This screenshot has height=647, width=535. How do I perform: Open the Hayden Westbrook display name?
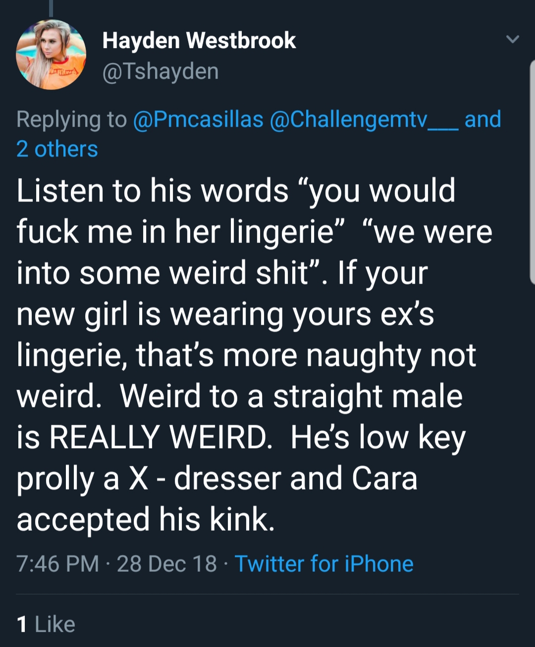[x=199, y=41]
